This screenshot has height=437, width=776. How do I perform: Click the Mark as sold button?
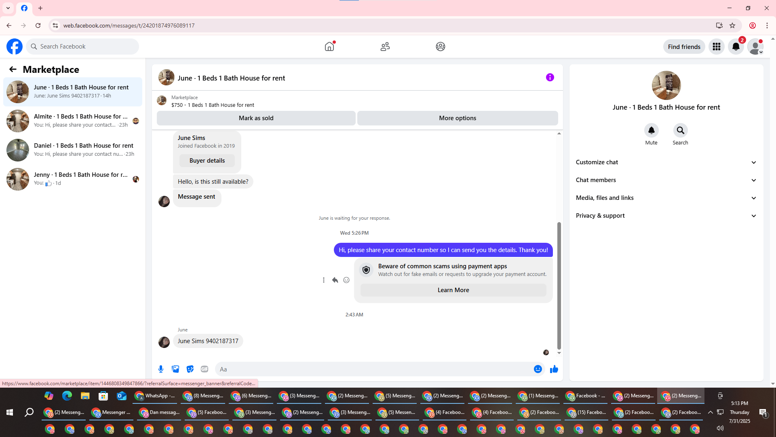point(256,118)
